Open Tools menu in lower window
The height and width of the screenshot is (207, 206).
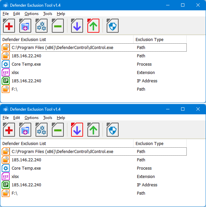(48, 118)
